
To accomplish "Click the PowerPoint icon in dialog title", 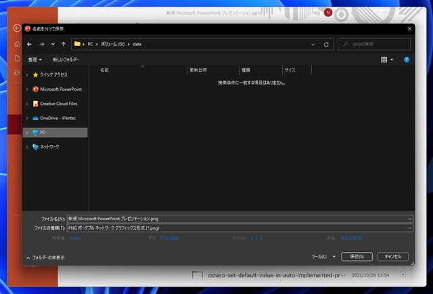I will [x=27, y=28].
